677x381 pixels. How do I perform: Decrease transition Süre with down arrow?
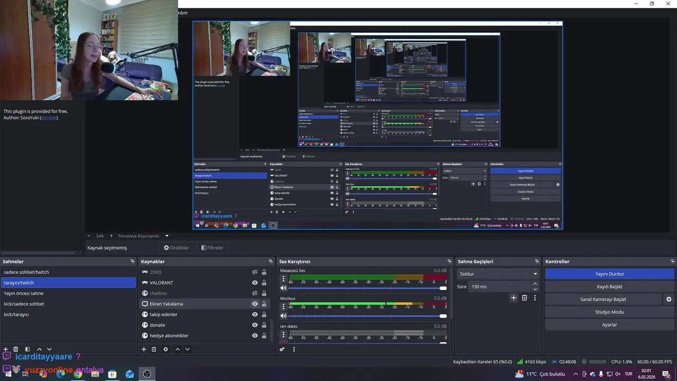535,289
